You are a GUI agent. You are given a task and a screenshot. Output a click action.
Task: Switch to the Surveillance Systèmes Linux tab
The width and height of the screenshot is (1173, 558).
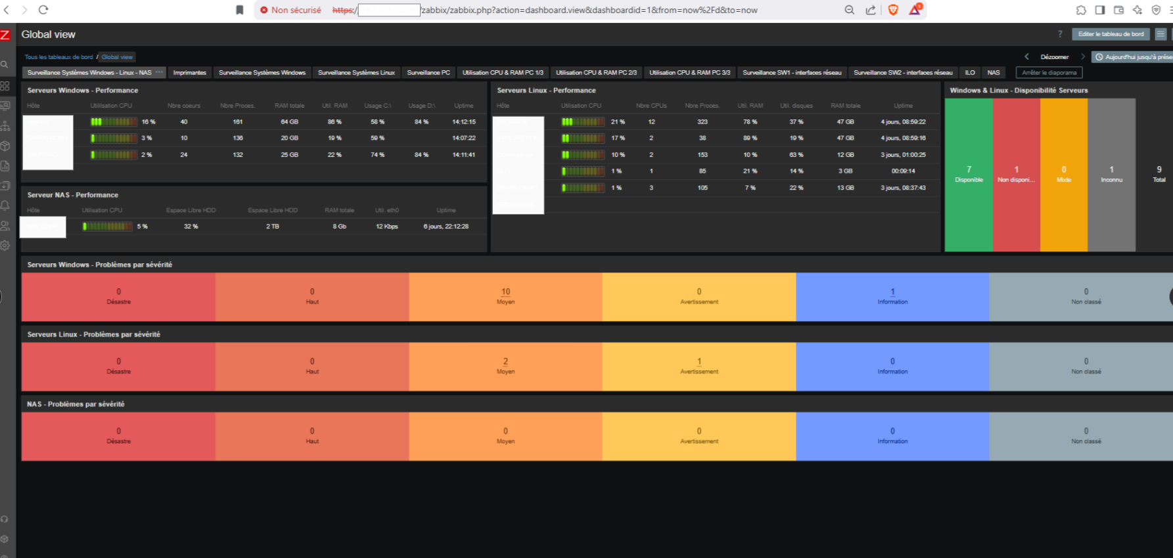(x=356, y=73)
